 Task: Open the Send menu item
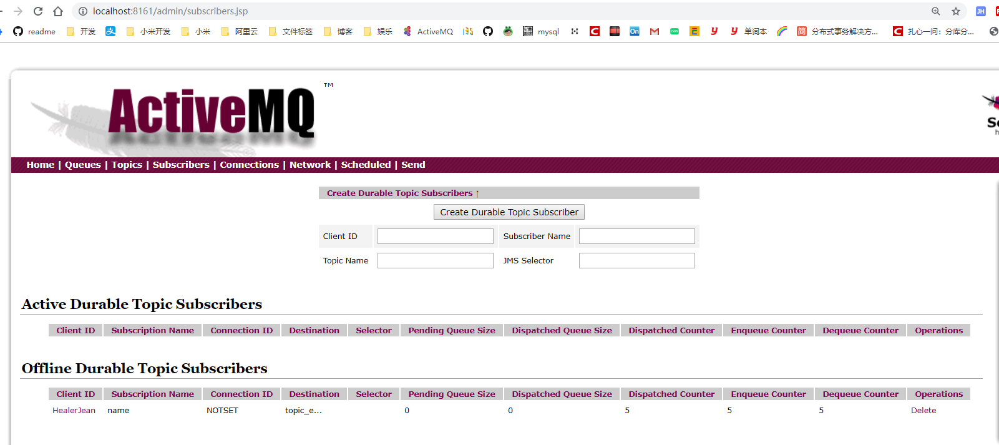pos(413,165)
